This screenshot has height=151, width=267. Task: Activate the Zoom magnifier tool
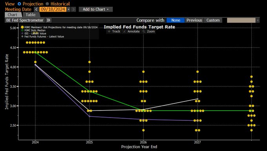pyautogui.click(x=149, y=31)
